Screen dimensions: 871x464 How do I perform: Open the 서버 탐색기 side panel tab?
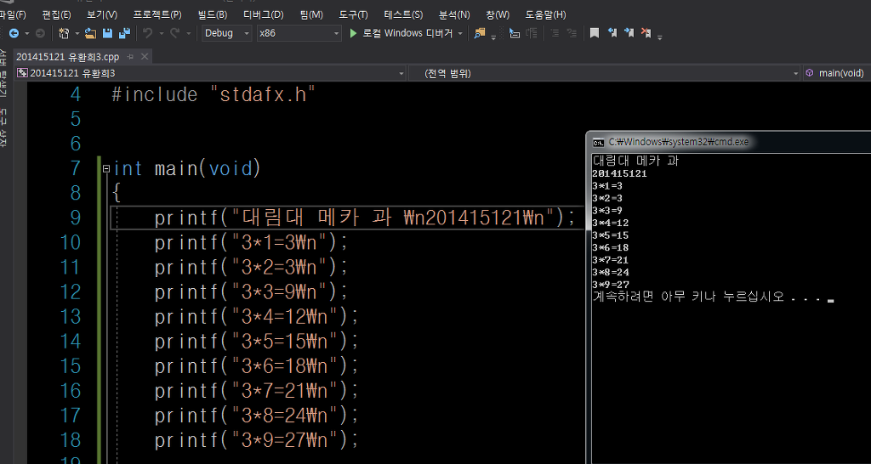[x=3, y=73]
